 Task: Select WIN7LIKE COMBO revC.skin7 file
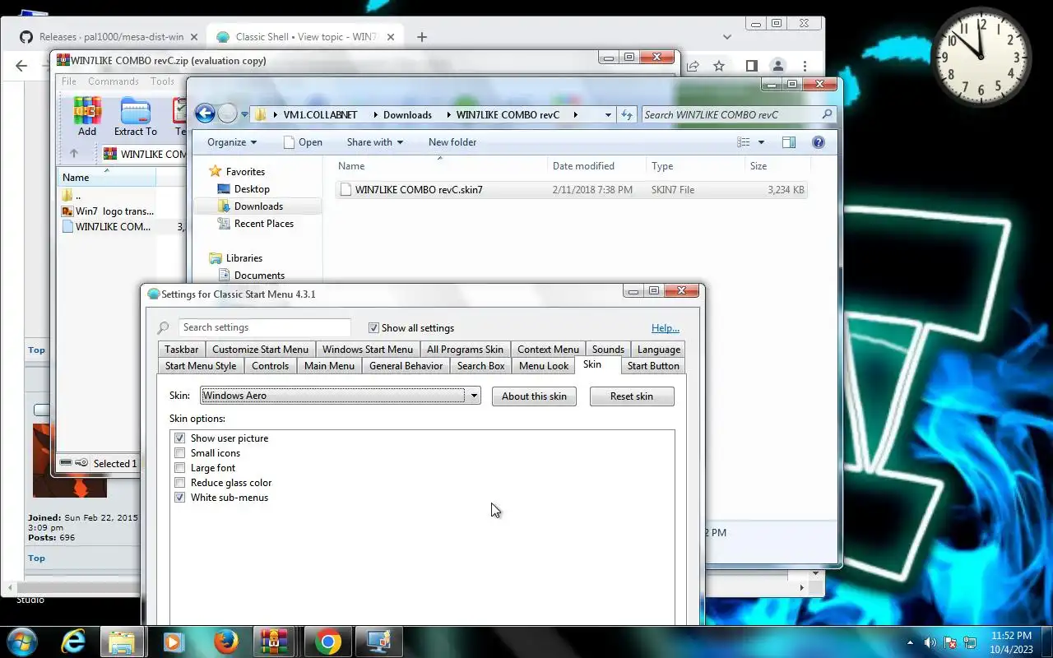click(572, 190)
